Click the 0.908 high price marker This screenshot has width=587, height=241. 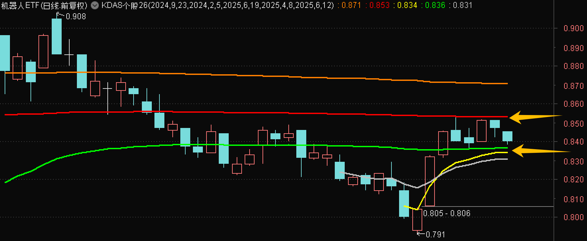point(76,16)
